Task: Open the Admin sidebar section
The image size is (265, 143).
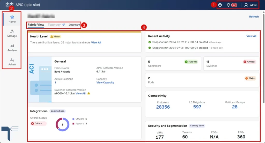Action: (12, 62)
